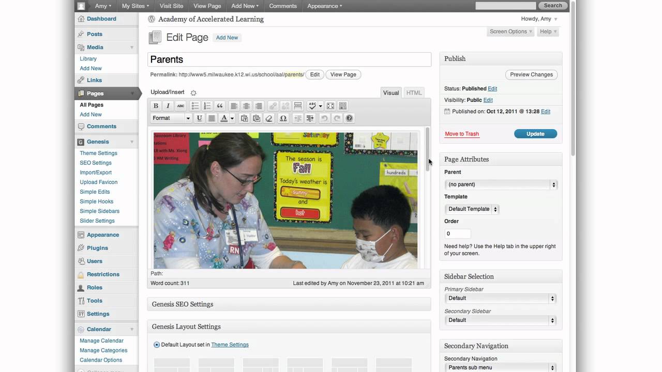662x372 pixels.
Task: Open the Primary Sidebar dropdown
Action: point(500,298)
